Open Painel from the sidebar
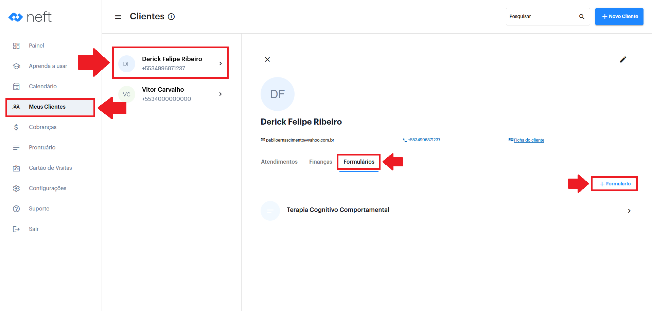652x311 pixels. 36,45
